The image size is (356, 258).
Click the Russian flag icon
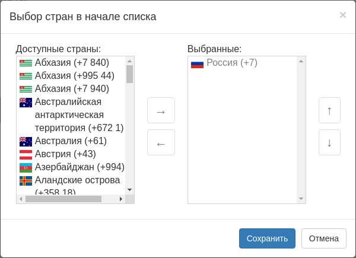[x=197, y=63]
